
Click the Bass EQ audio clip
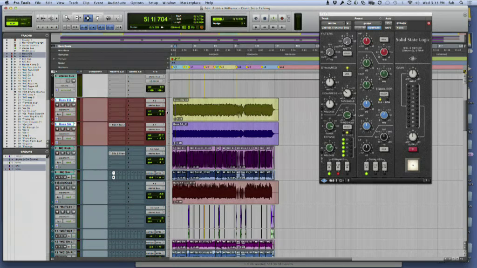(x=225, y=109)
